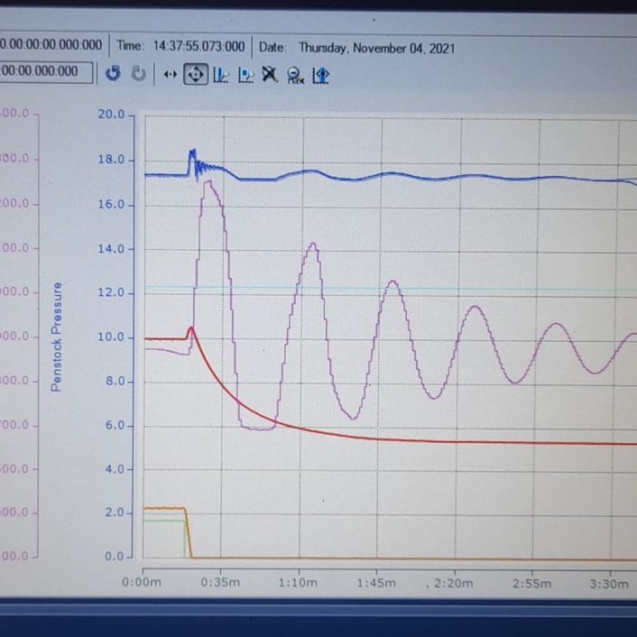
Task: Select the vertical axis zoom tool
Action: (221, 75)
